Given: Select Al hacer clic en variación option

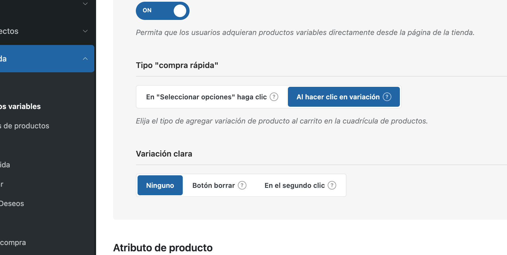Looking at the screenshot, I should click(338, 97).
